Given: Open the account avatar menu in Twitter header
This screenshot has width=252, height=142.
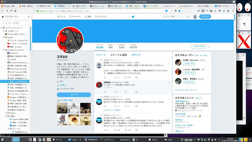Looking at the screenshot, I should coord(195,17).
